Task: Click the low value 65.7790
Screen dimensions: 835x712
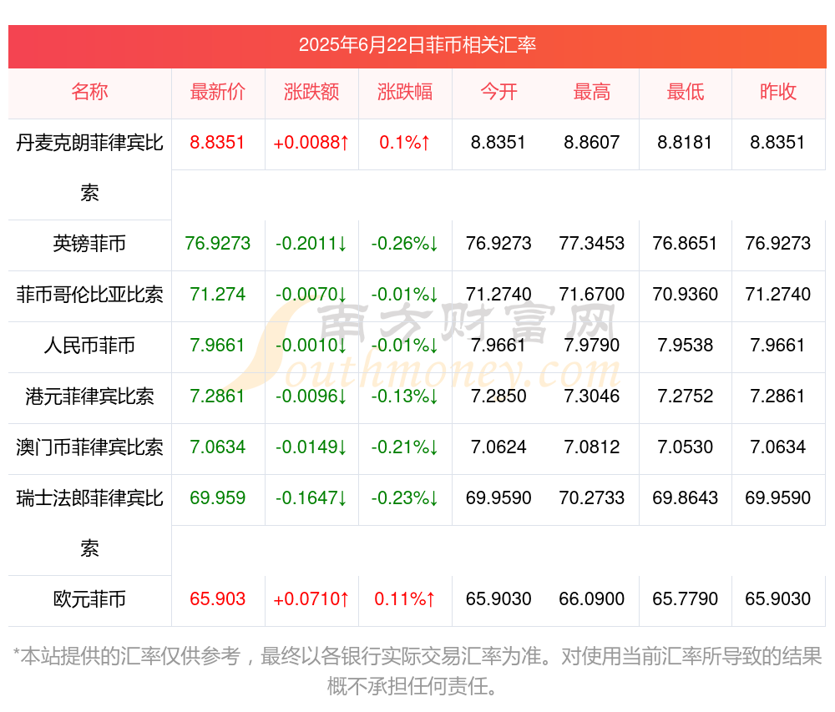Action: click(686, 598)
